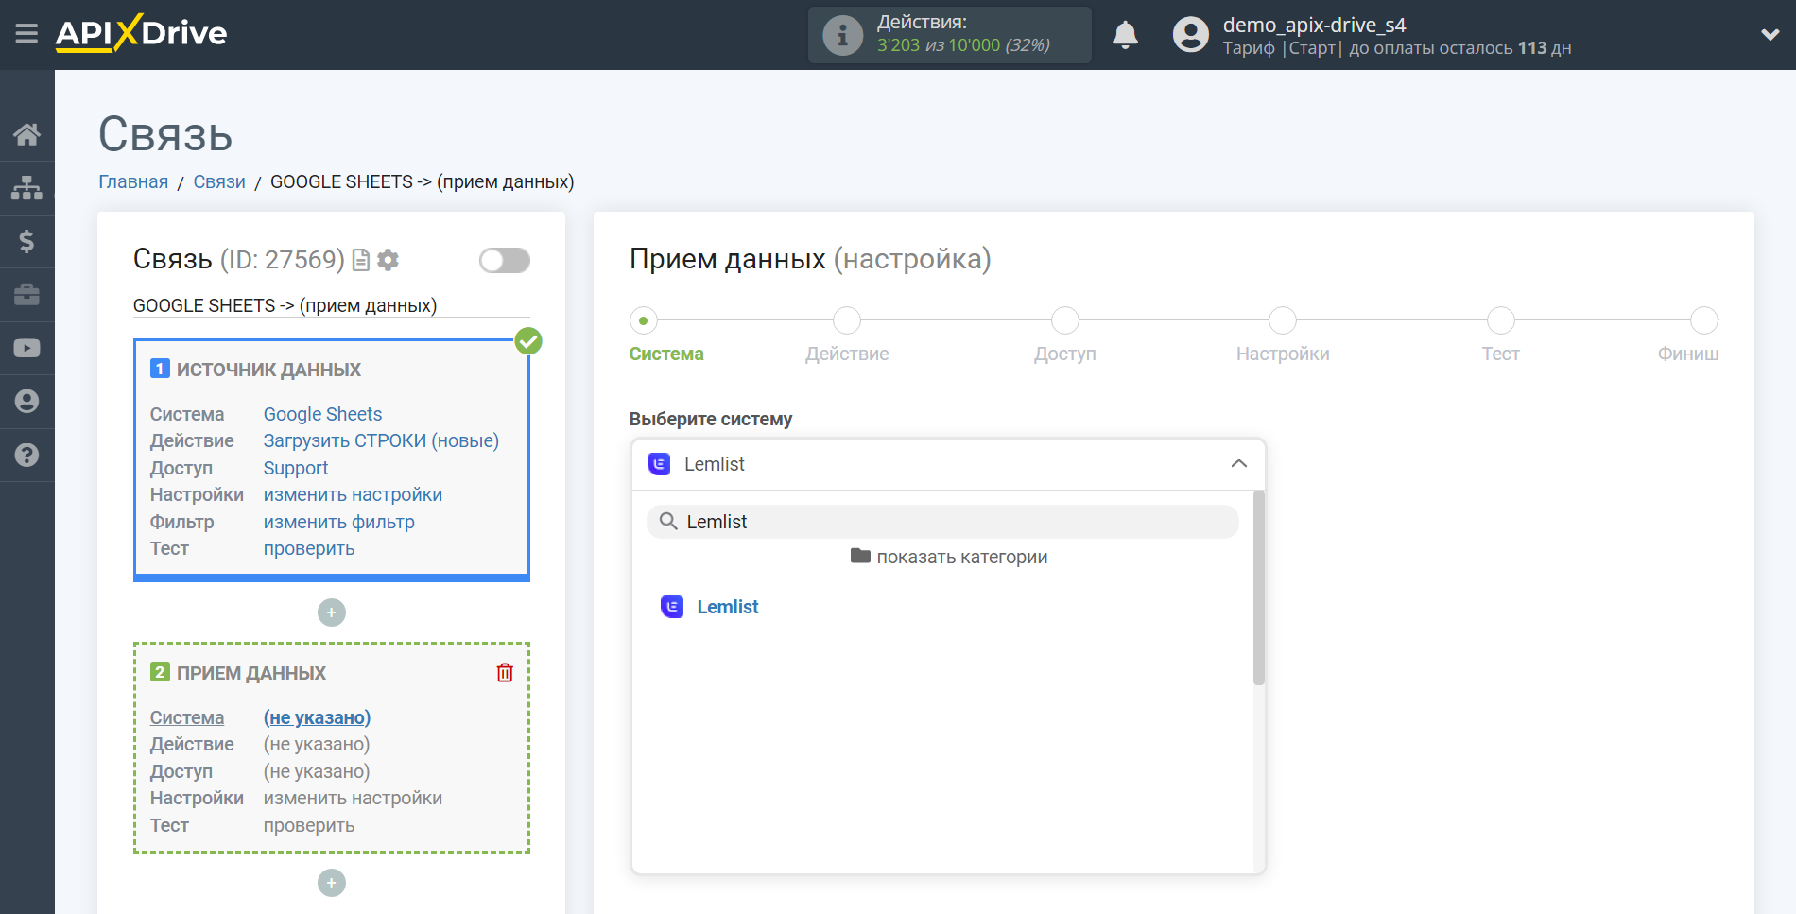Image resolution: width=1796 pixels, height=914 pixels.
Task: Click the folder icon for categories
Action: point(860,556)
